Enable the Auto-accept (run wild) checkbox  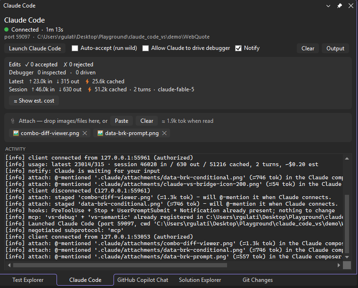pyautogui.click(x=75, y=48)
